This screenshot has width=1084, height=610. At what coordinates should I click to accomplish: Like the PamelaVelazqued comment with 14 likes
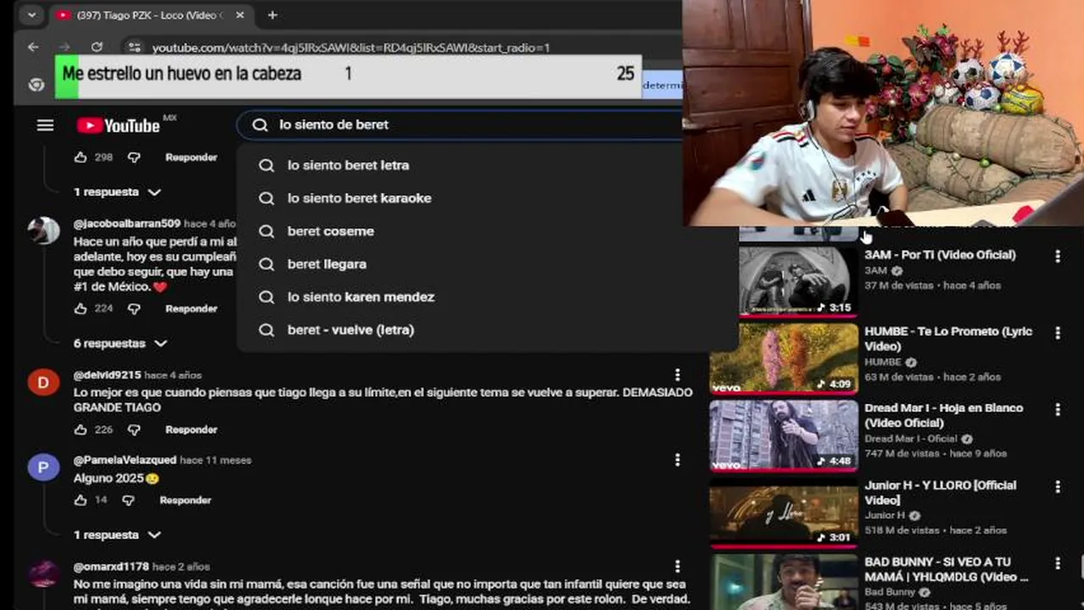click(81, 501)
